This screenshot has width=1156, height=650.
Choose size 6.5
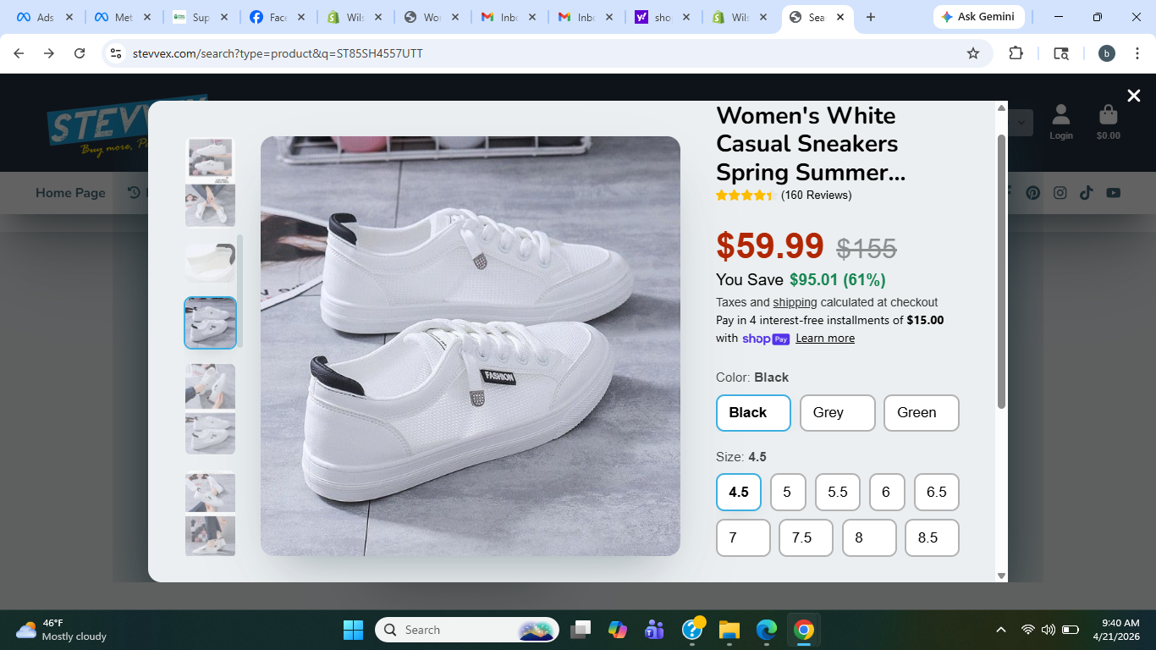937,492
